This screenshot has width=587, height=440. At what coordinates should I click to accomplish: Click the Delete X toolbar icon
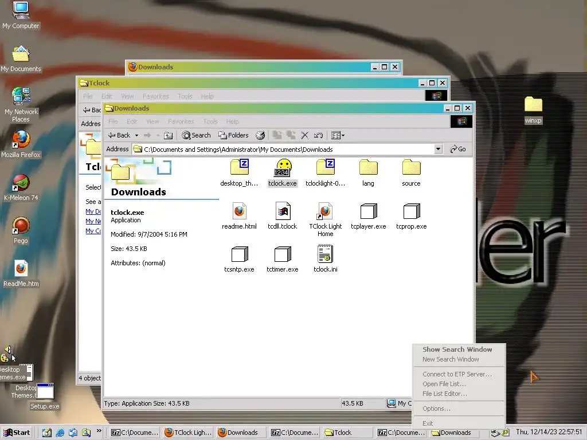(305, 135)
